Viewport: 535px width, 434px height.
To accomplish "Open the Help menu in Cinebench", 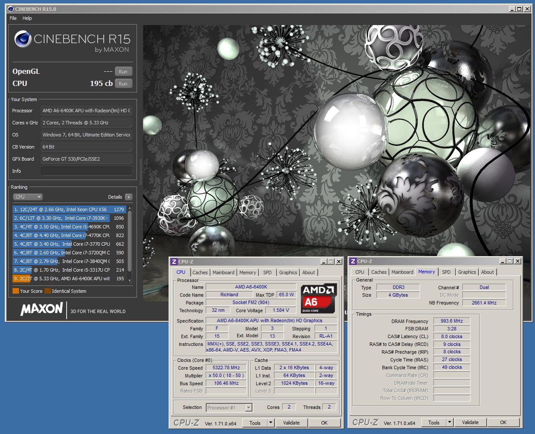I will point(27,18).
